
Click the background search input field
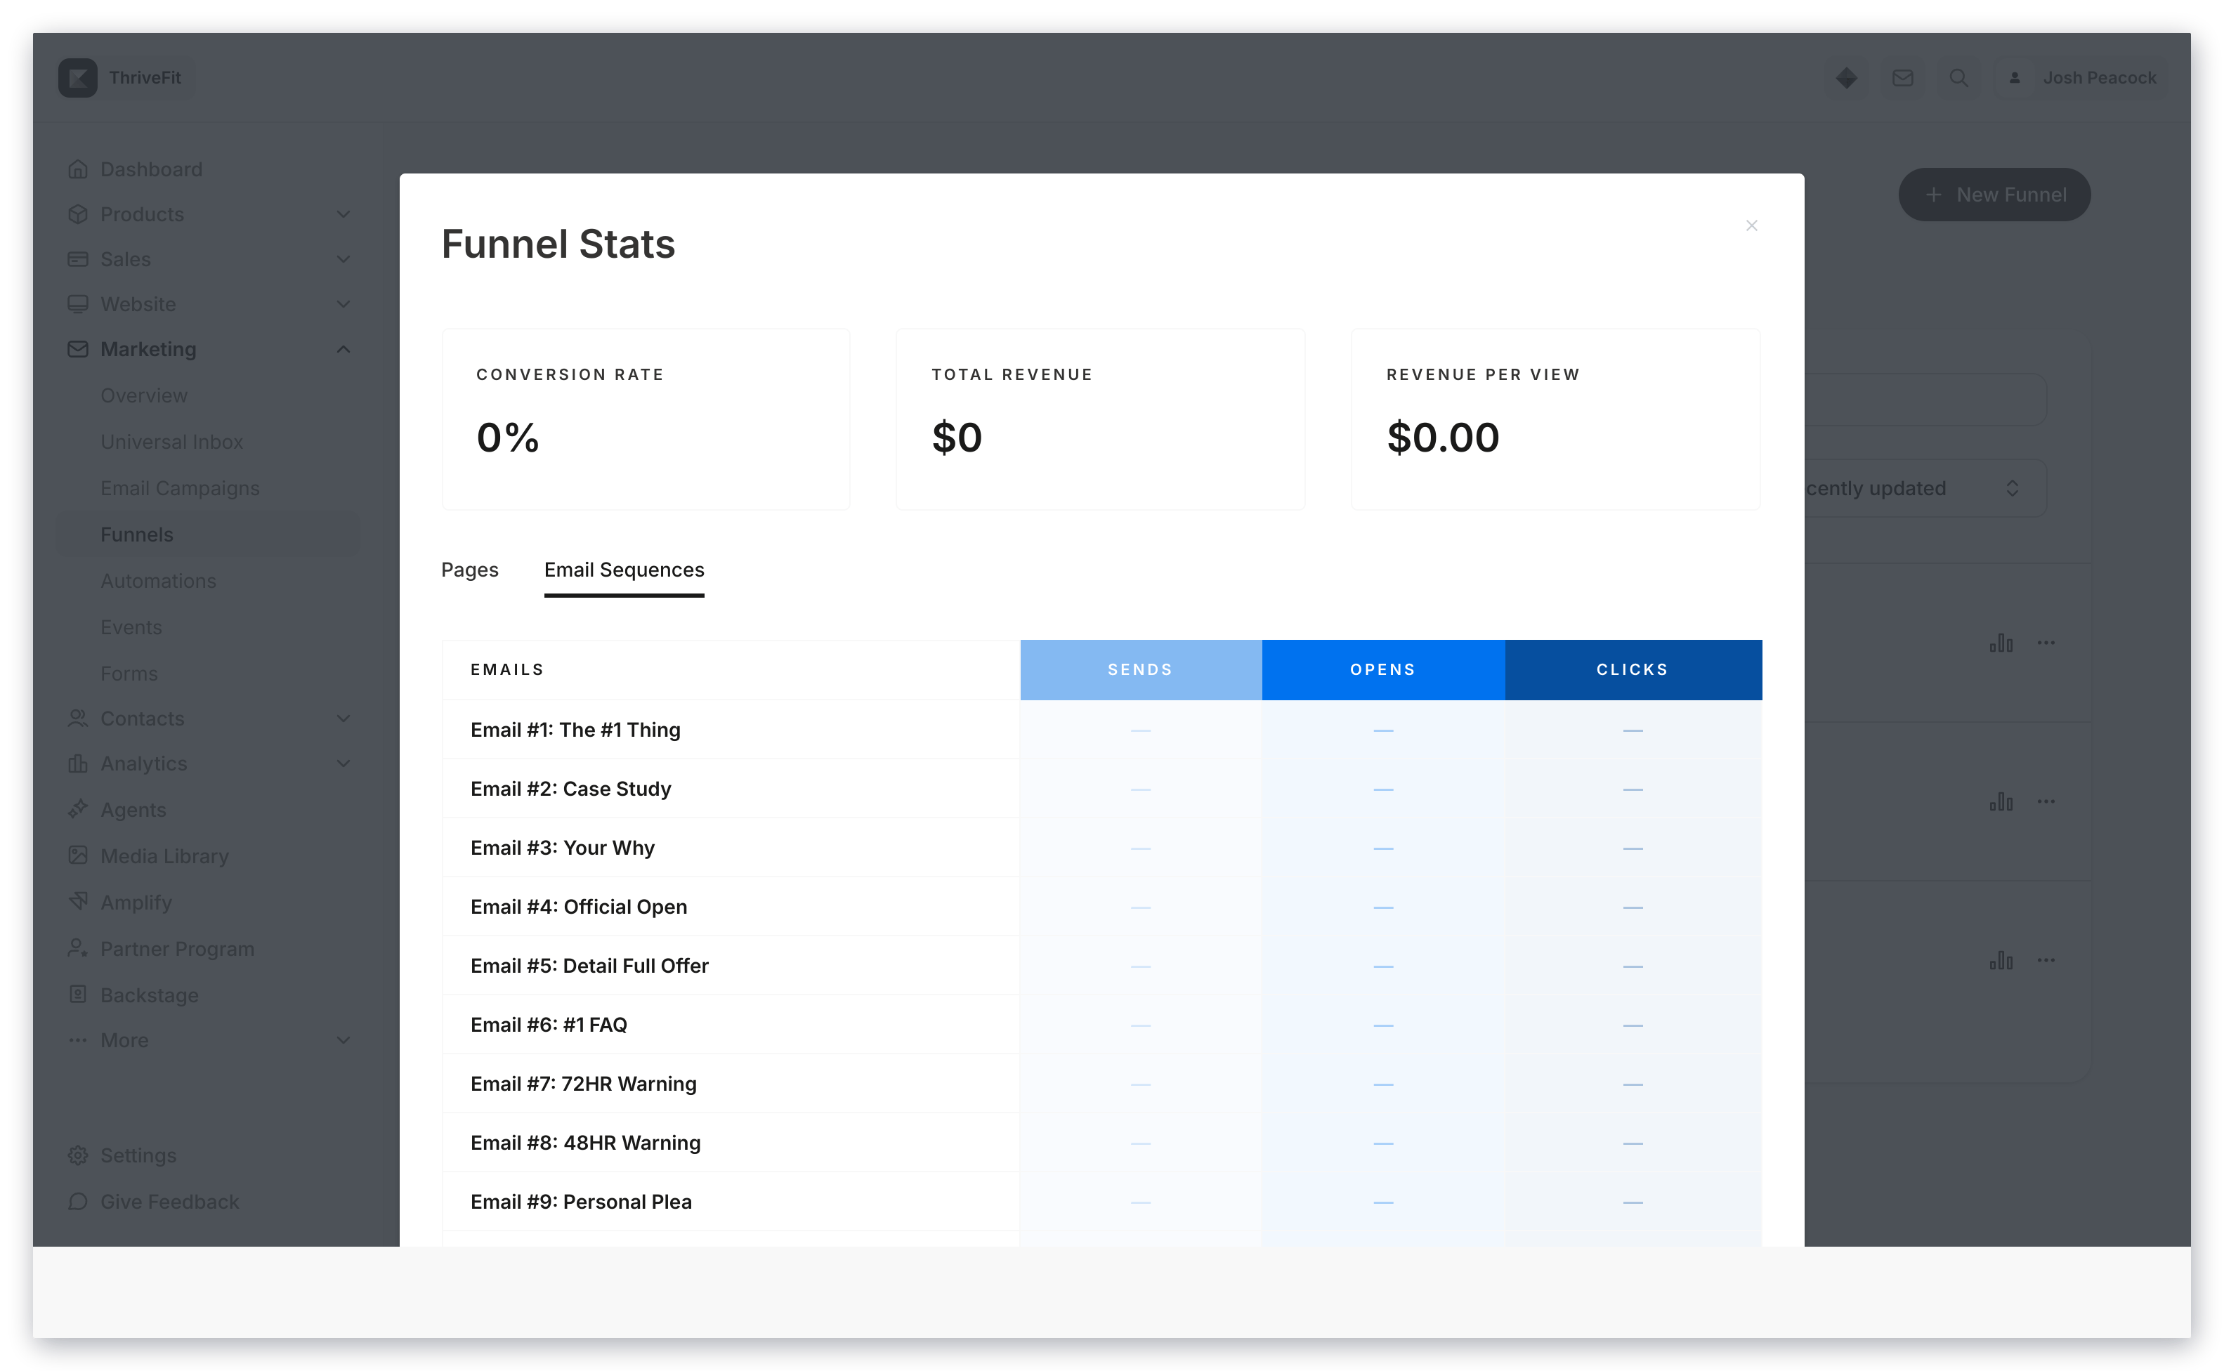tap(1925, 399)
